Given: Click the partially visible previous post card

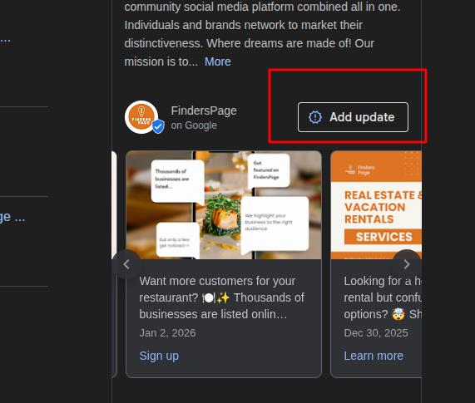Looking at the screenshot, I should (114, 264).
